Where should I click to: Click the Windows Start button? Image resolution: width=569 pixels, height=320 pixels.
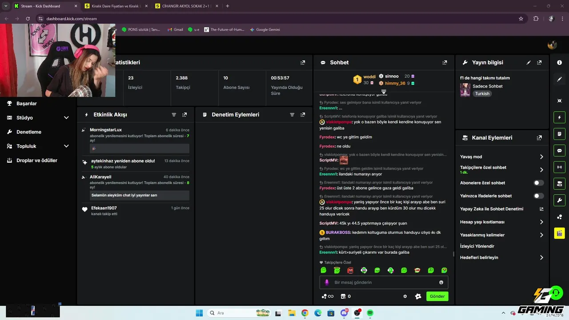(x=199, y=313)
